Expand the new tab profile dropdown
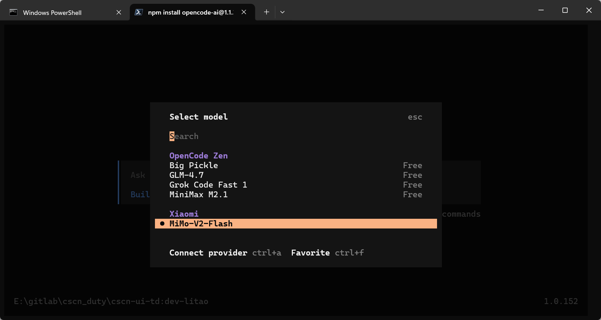This screenshot has height=320, width=601. (282, 12)
